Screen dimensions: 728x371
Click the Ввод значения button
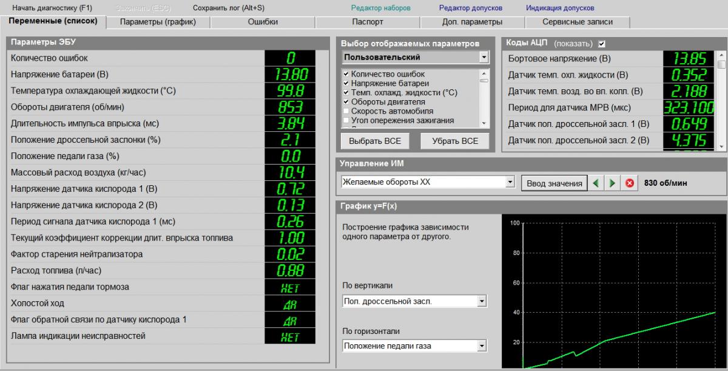click(554, 183)
